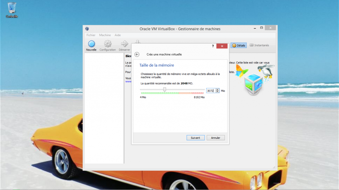Close the Crée une machine virtuelle dialog
This screenshot has height=190, width=339.
(222, 46)
